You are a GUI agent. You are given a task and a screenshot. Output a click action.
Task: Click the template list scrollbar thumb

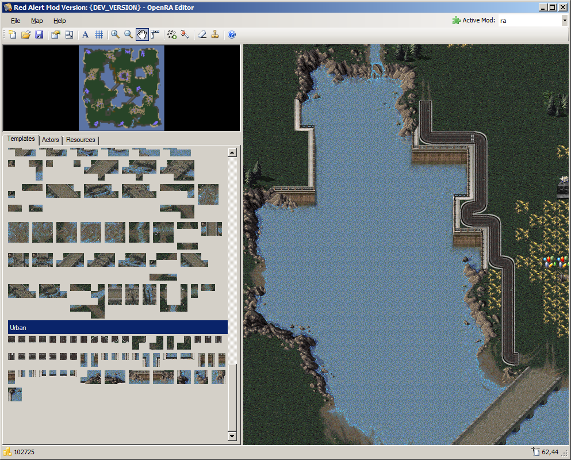pos(232,397)
